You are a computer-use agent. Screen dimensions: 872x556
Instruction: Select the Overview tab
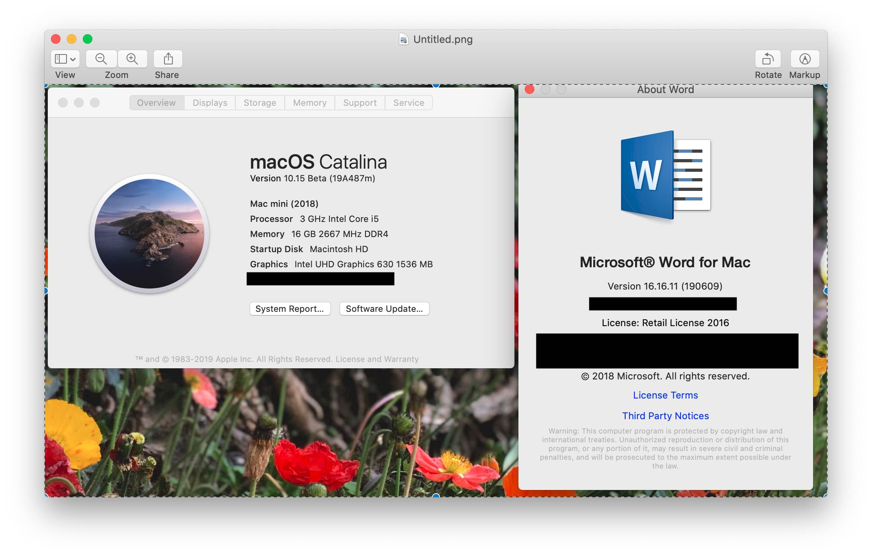156,103
